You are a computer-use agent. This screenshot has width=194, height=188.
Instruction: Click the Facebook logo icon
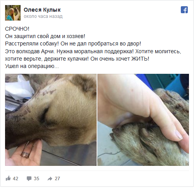coord(184,10)
